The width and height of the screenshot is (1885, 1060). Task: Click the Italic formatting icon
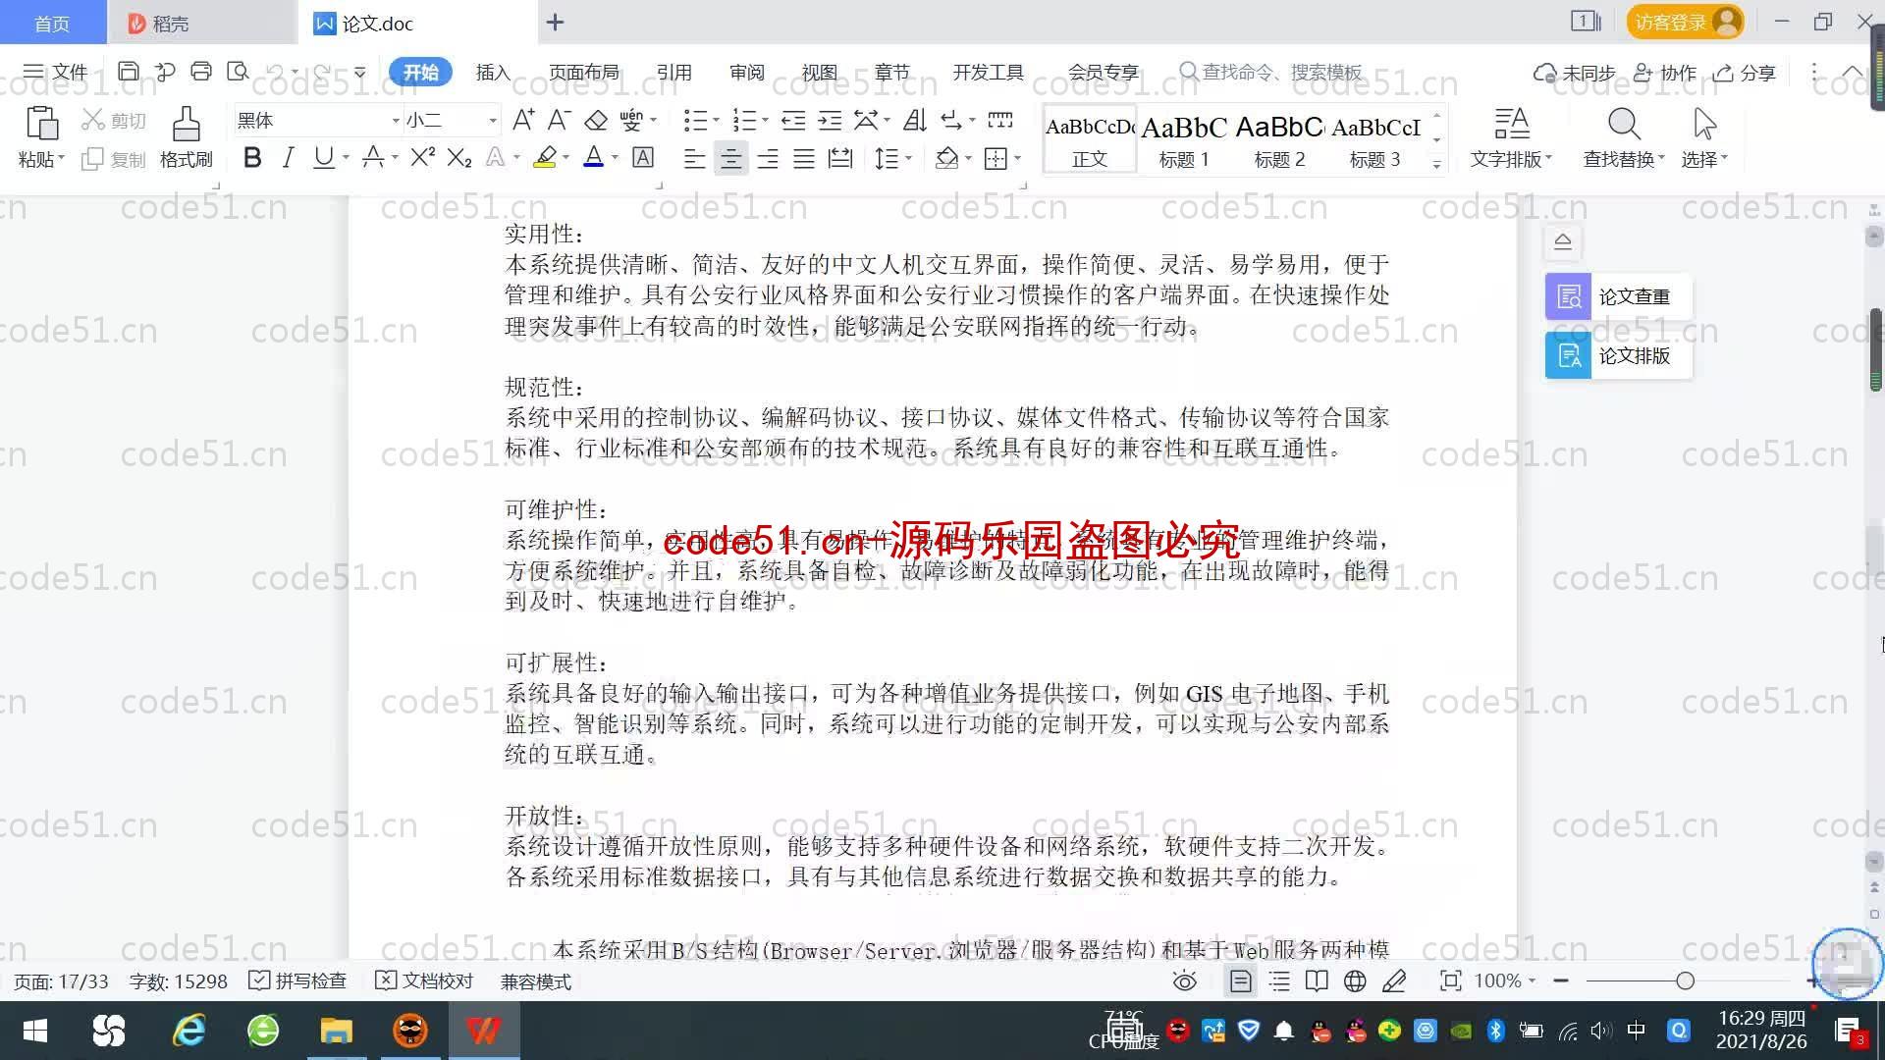[x=288, y=158]
